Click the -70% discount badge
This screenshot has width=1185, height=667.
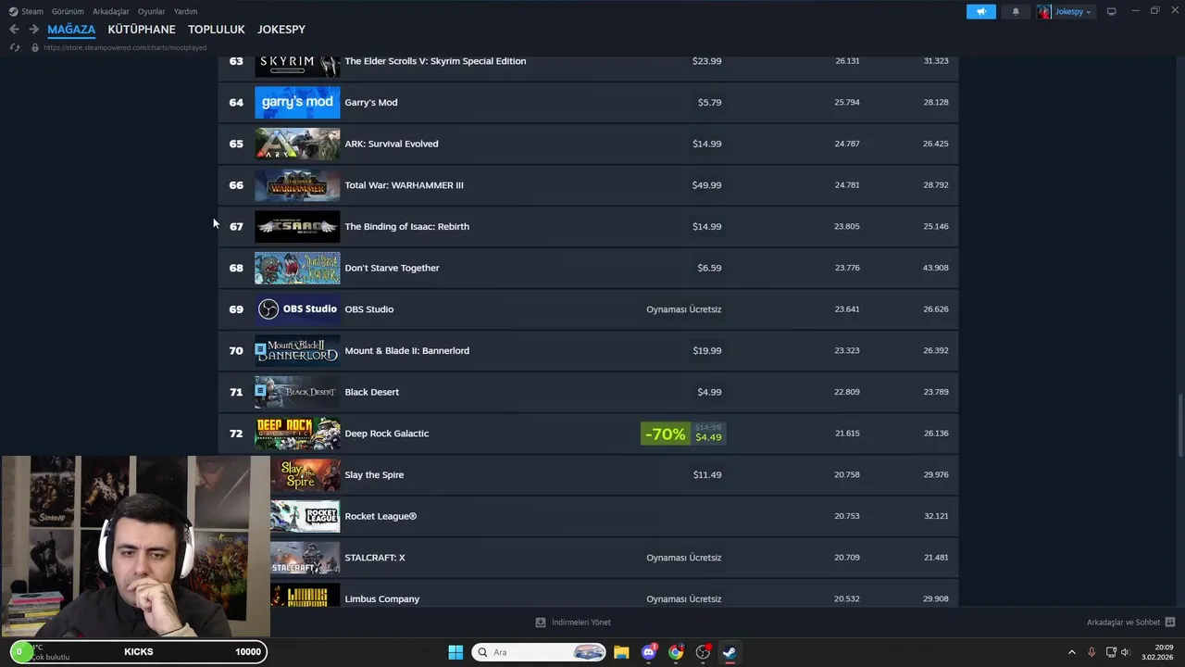pos(666,434)
